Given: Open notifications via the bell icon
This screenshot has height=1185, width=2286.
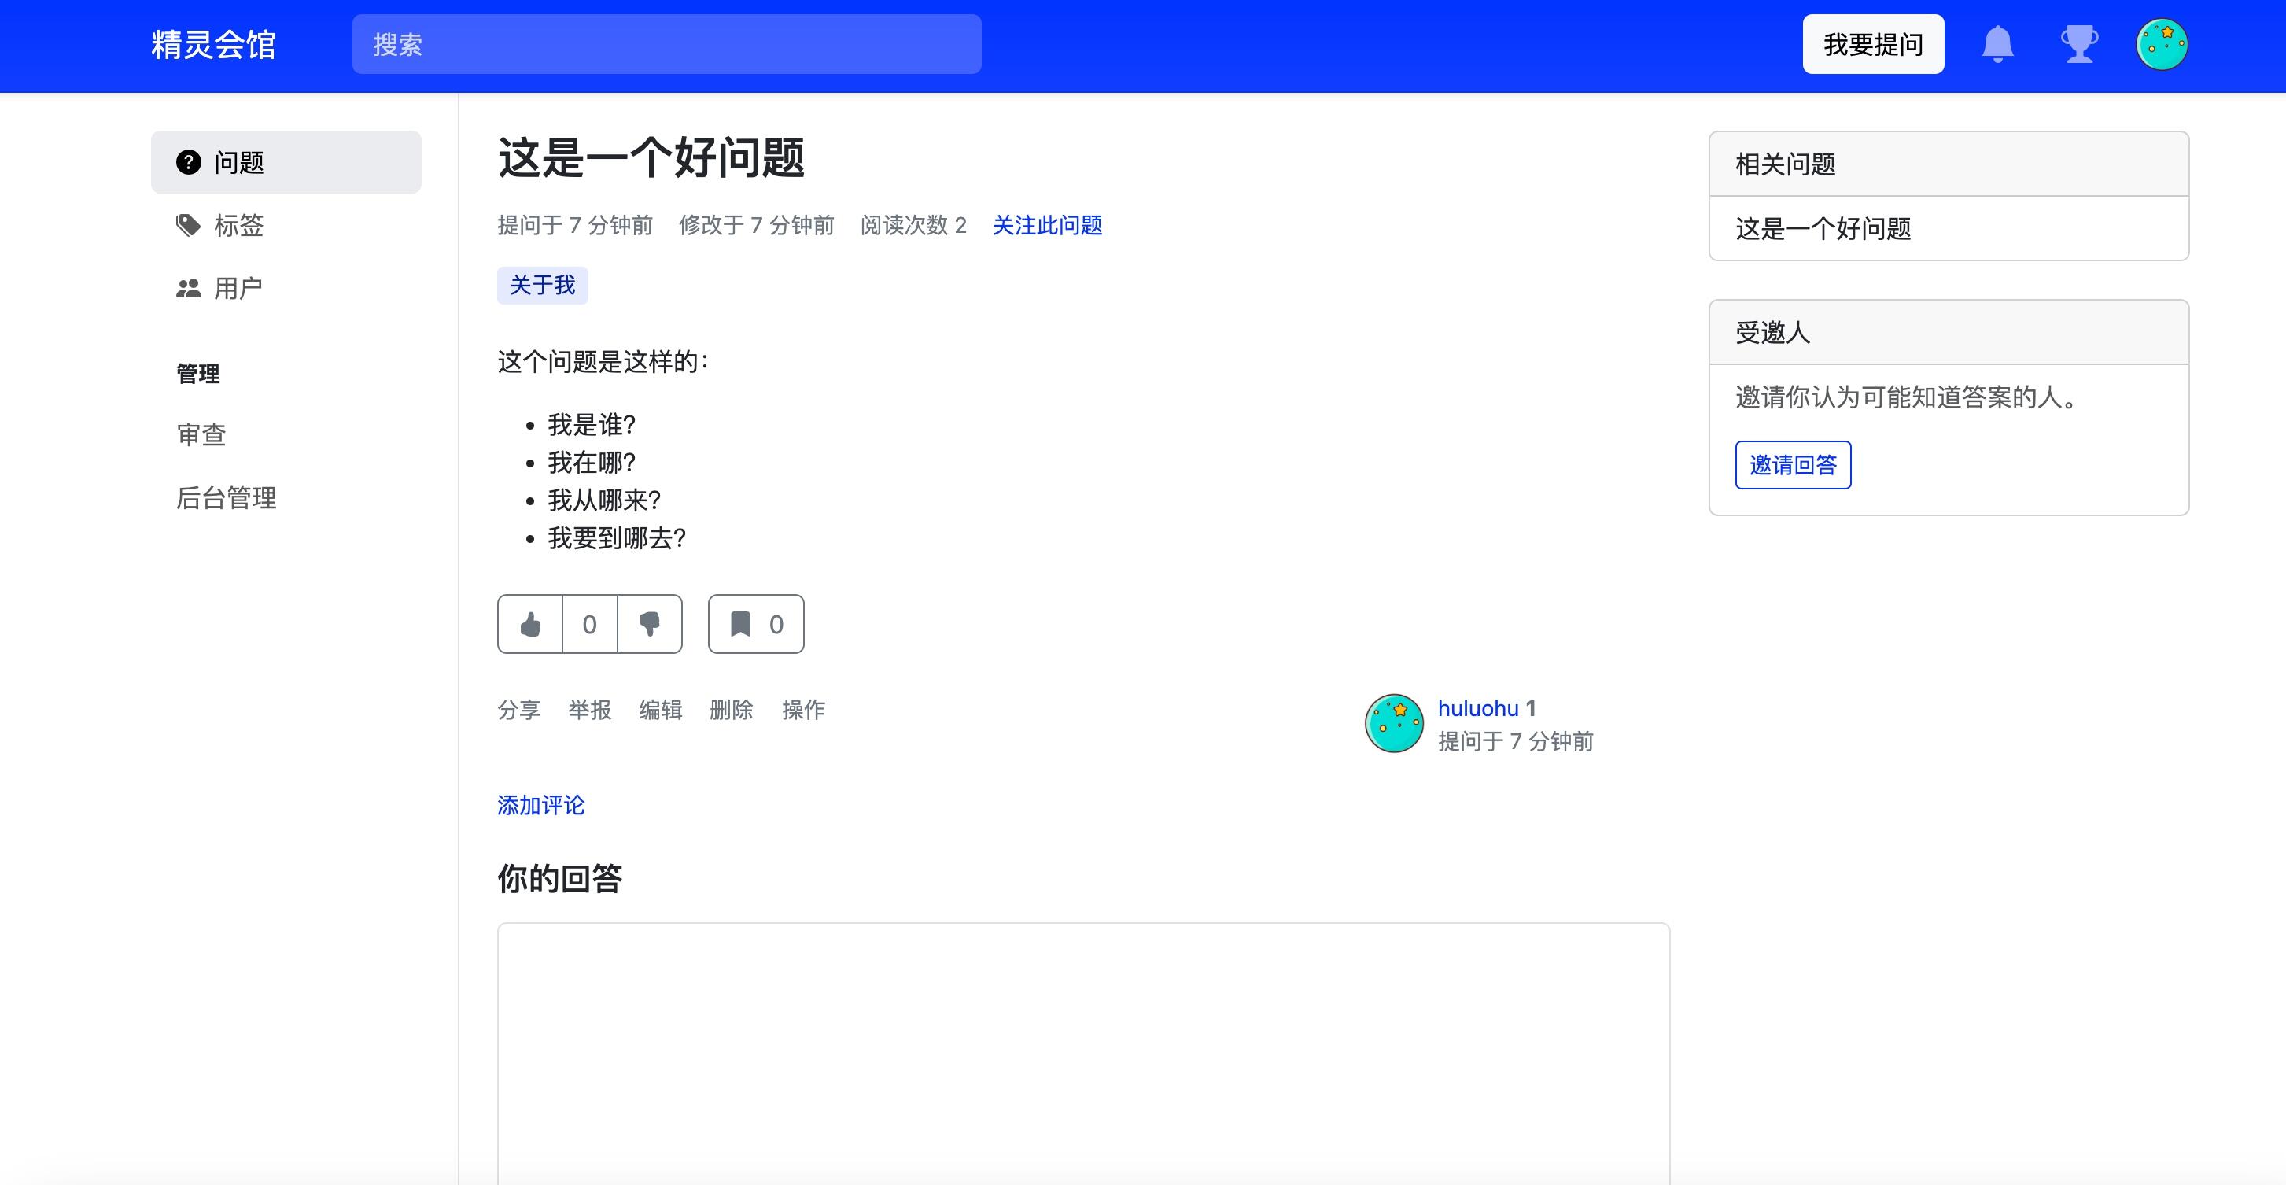Looking at the screenshot, I should click(1997, 44).
